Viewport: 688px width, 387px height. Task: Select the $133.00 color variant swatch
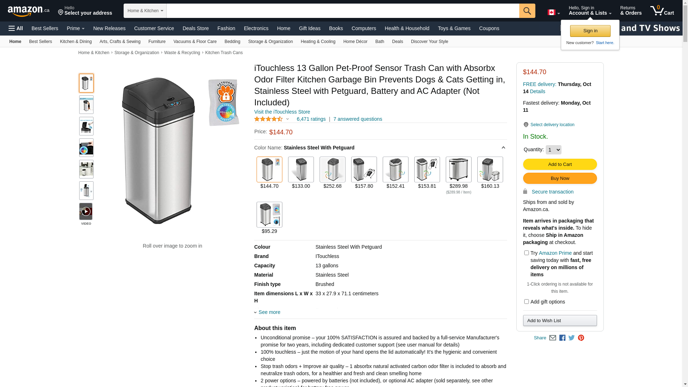click(301, 169)
